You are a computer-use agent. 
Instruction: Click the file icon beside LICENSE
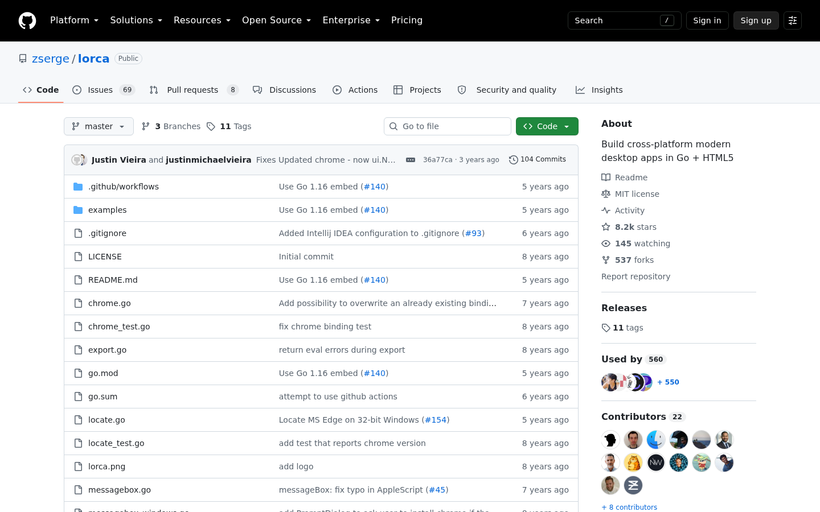78,257
